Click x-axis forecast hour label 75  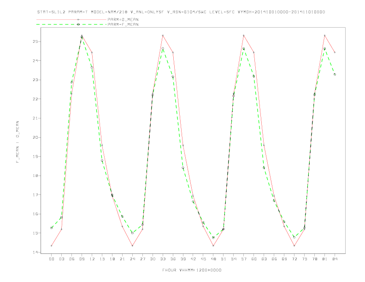point(305,259)
